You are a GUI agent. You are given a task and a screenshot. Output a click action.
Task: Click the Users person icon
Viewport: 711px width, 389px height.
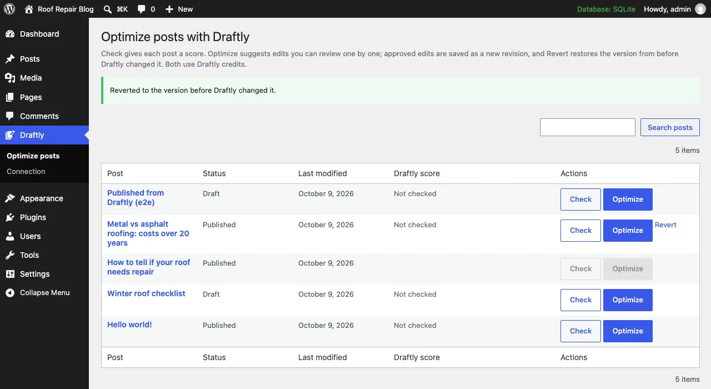10,236
